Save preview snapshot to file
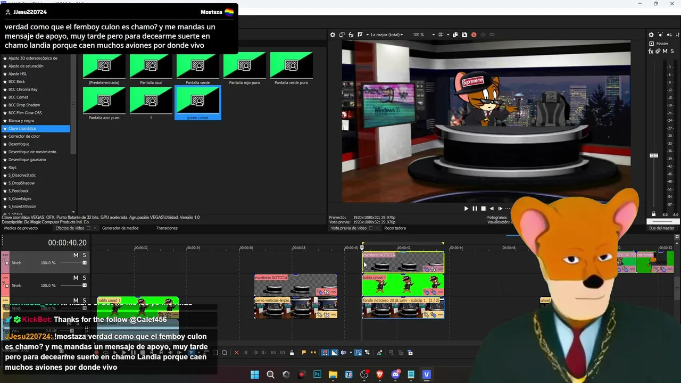This screenshot has width=681, height=383. pos(464,35)
